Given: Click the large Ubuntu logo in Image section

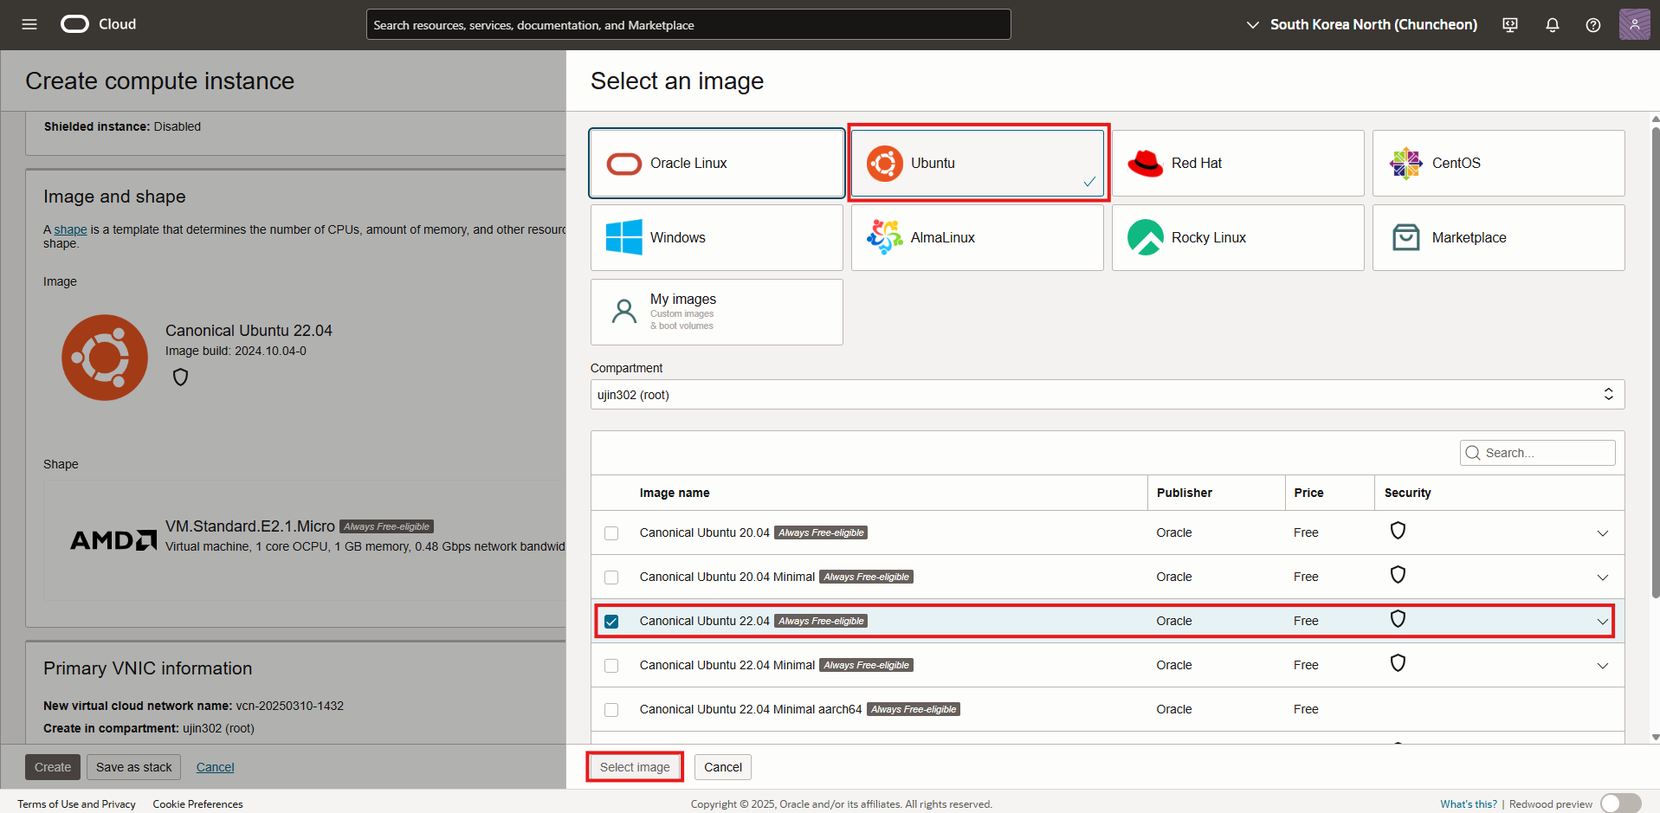Looking at the screenshot, I should click(x=105, y=358).
